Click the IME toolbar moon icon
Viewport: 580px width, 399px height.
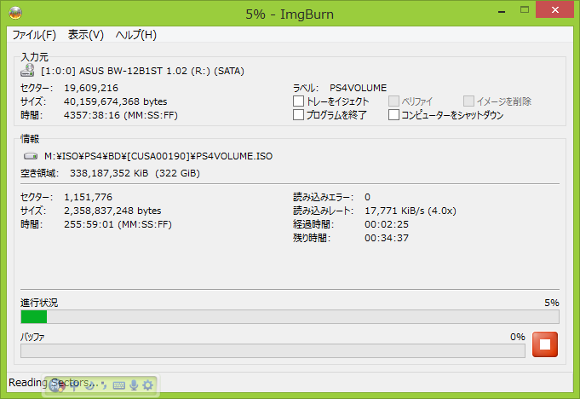coord(90,385)
